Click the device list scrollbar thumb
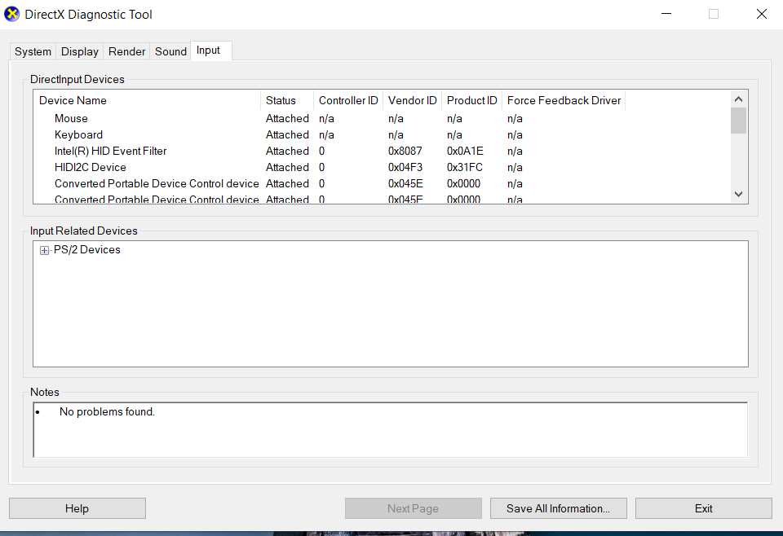783x536 pixels. coord(738,121)
